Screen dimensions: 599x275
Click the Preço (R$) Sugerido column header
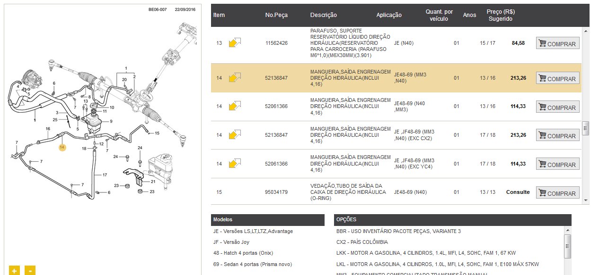(501, 15)
